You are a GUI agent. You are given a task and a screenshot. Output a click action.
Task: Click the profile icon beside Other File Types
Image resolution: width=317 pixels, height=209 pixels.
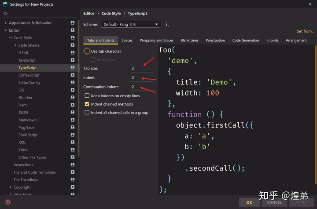click(x=73, y=157)
